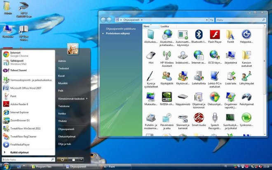Image resolution: width=272 pixels, height=170 pixels.
Task: Open Kynä ja syötelaitteet icon
Action: click(150, 76)
